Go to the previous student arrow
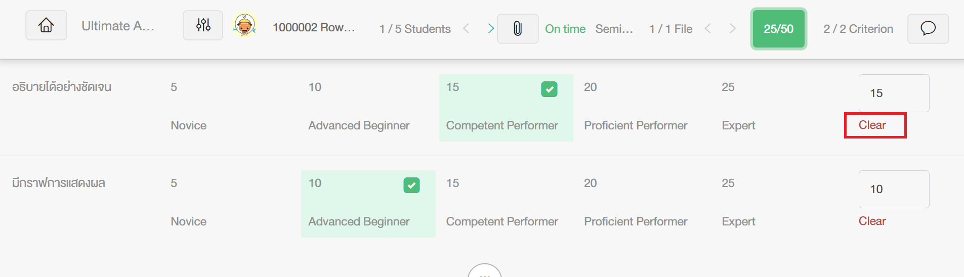 point(467,29)
